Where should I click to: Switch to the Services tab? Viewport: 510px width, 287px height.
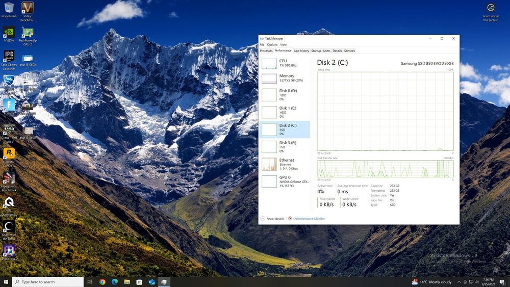tap(349, 50)
